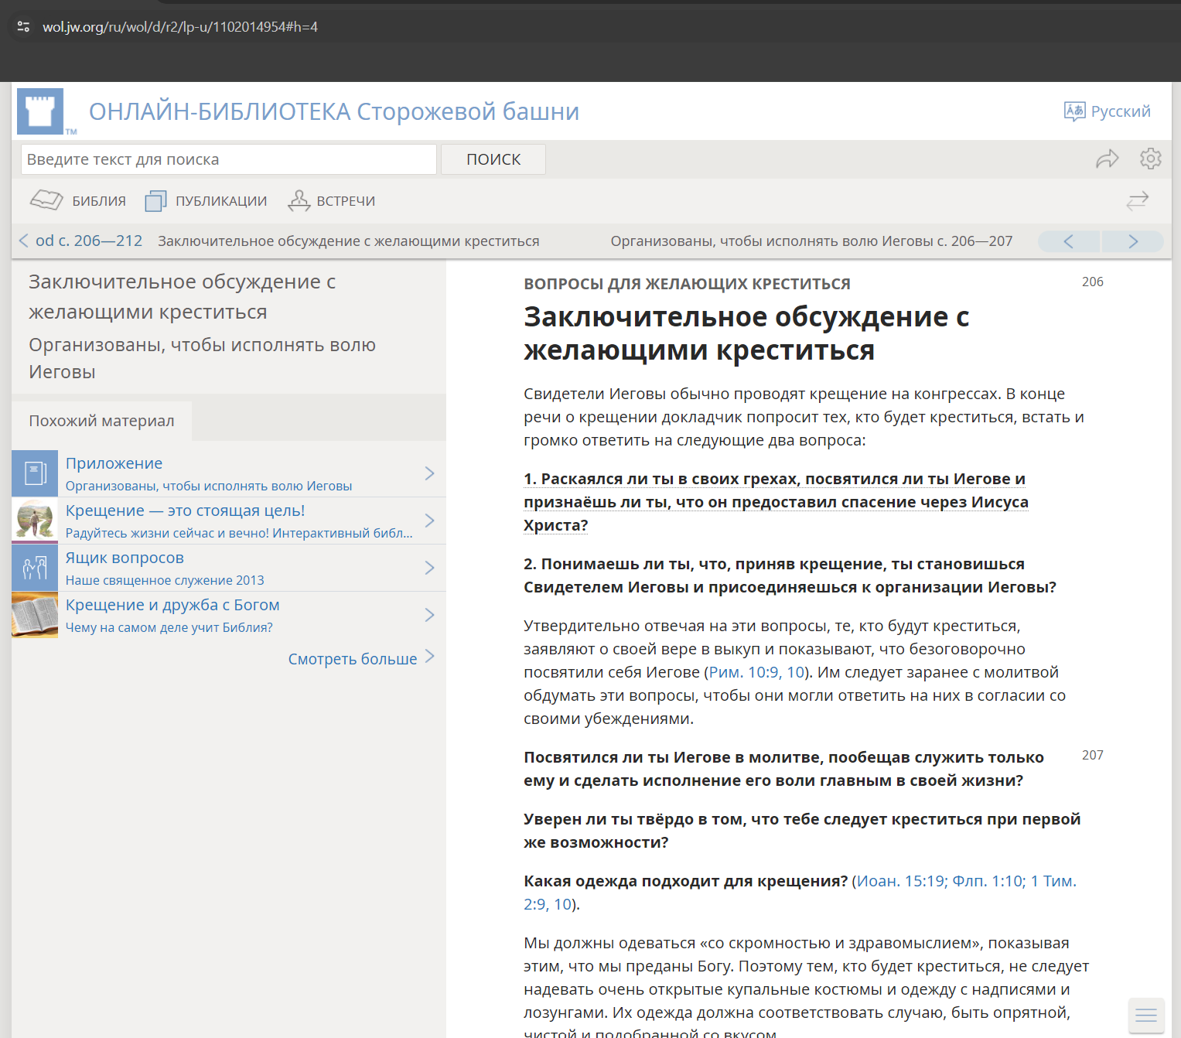Click the search text input field
The height and width of the screenshot is (1038, 1181).
[x=229, y=159]
